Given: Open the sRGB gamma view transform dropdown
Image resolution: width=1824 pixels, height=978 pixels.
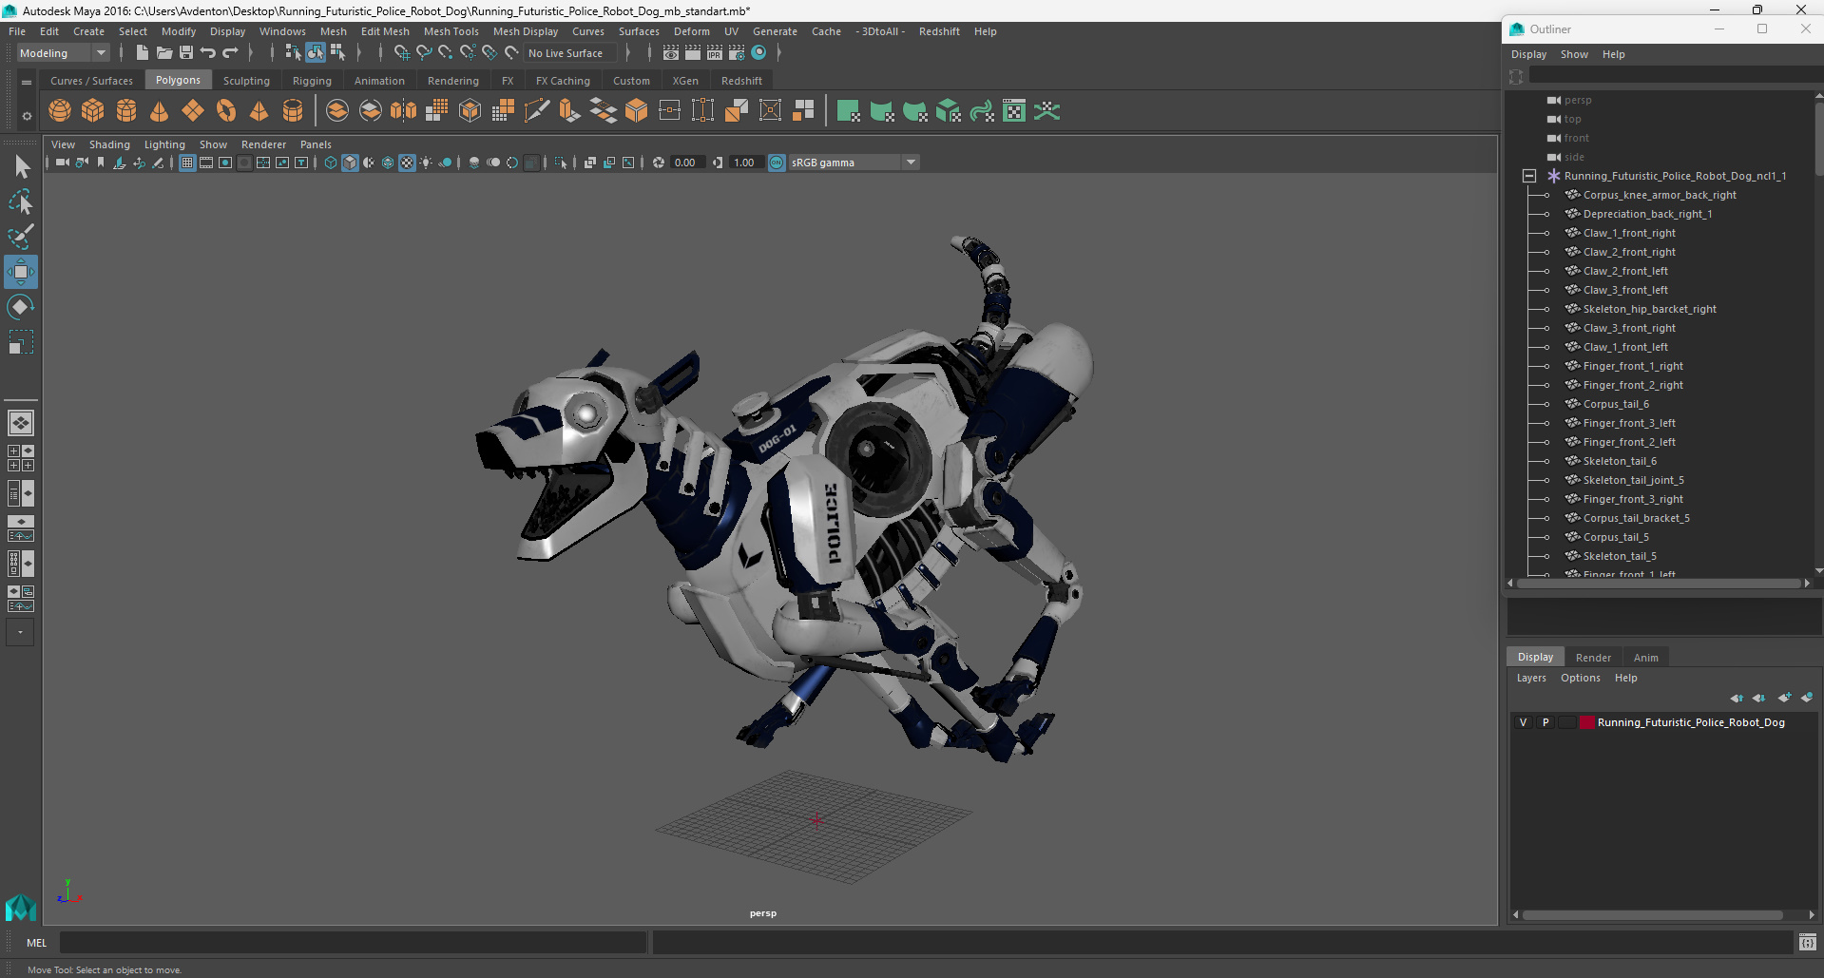Looking at the screenshot, I should 854,163.
